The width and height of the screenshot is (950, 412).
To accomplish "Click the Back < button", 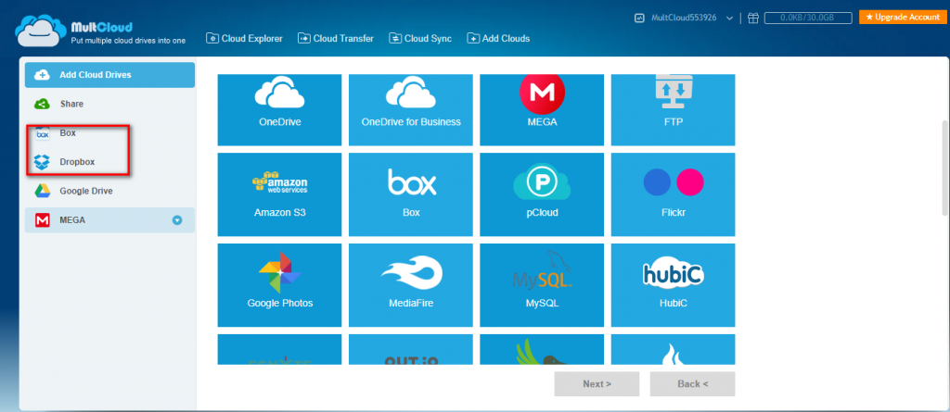I will [x=692, y=383].
